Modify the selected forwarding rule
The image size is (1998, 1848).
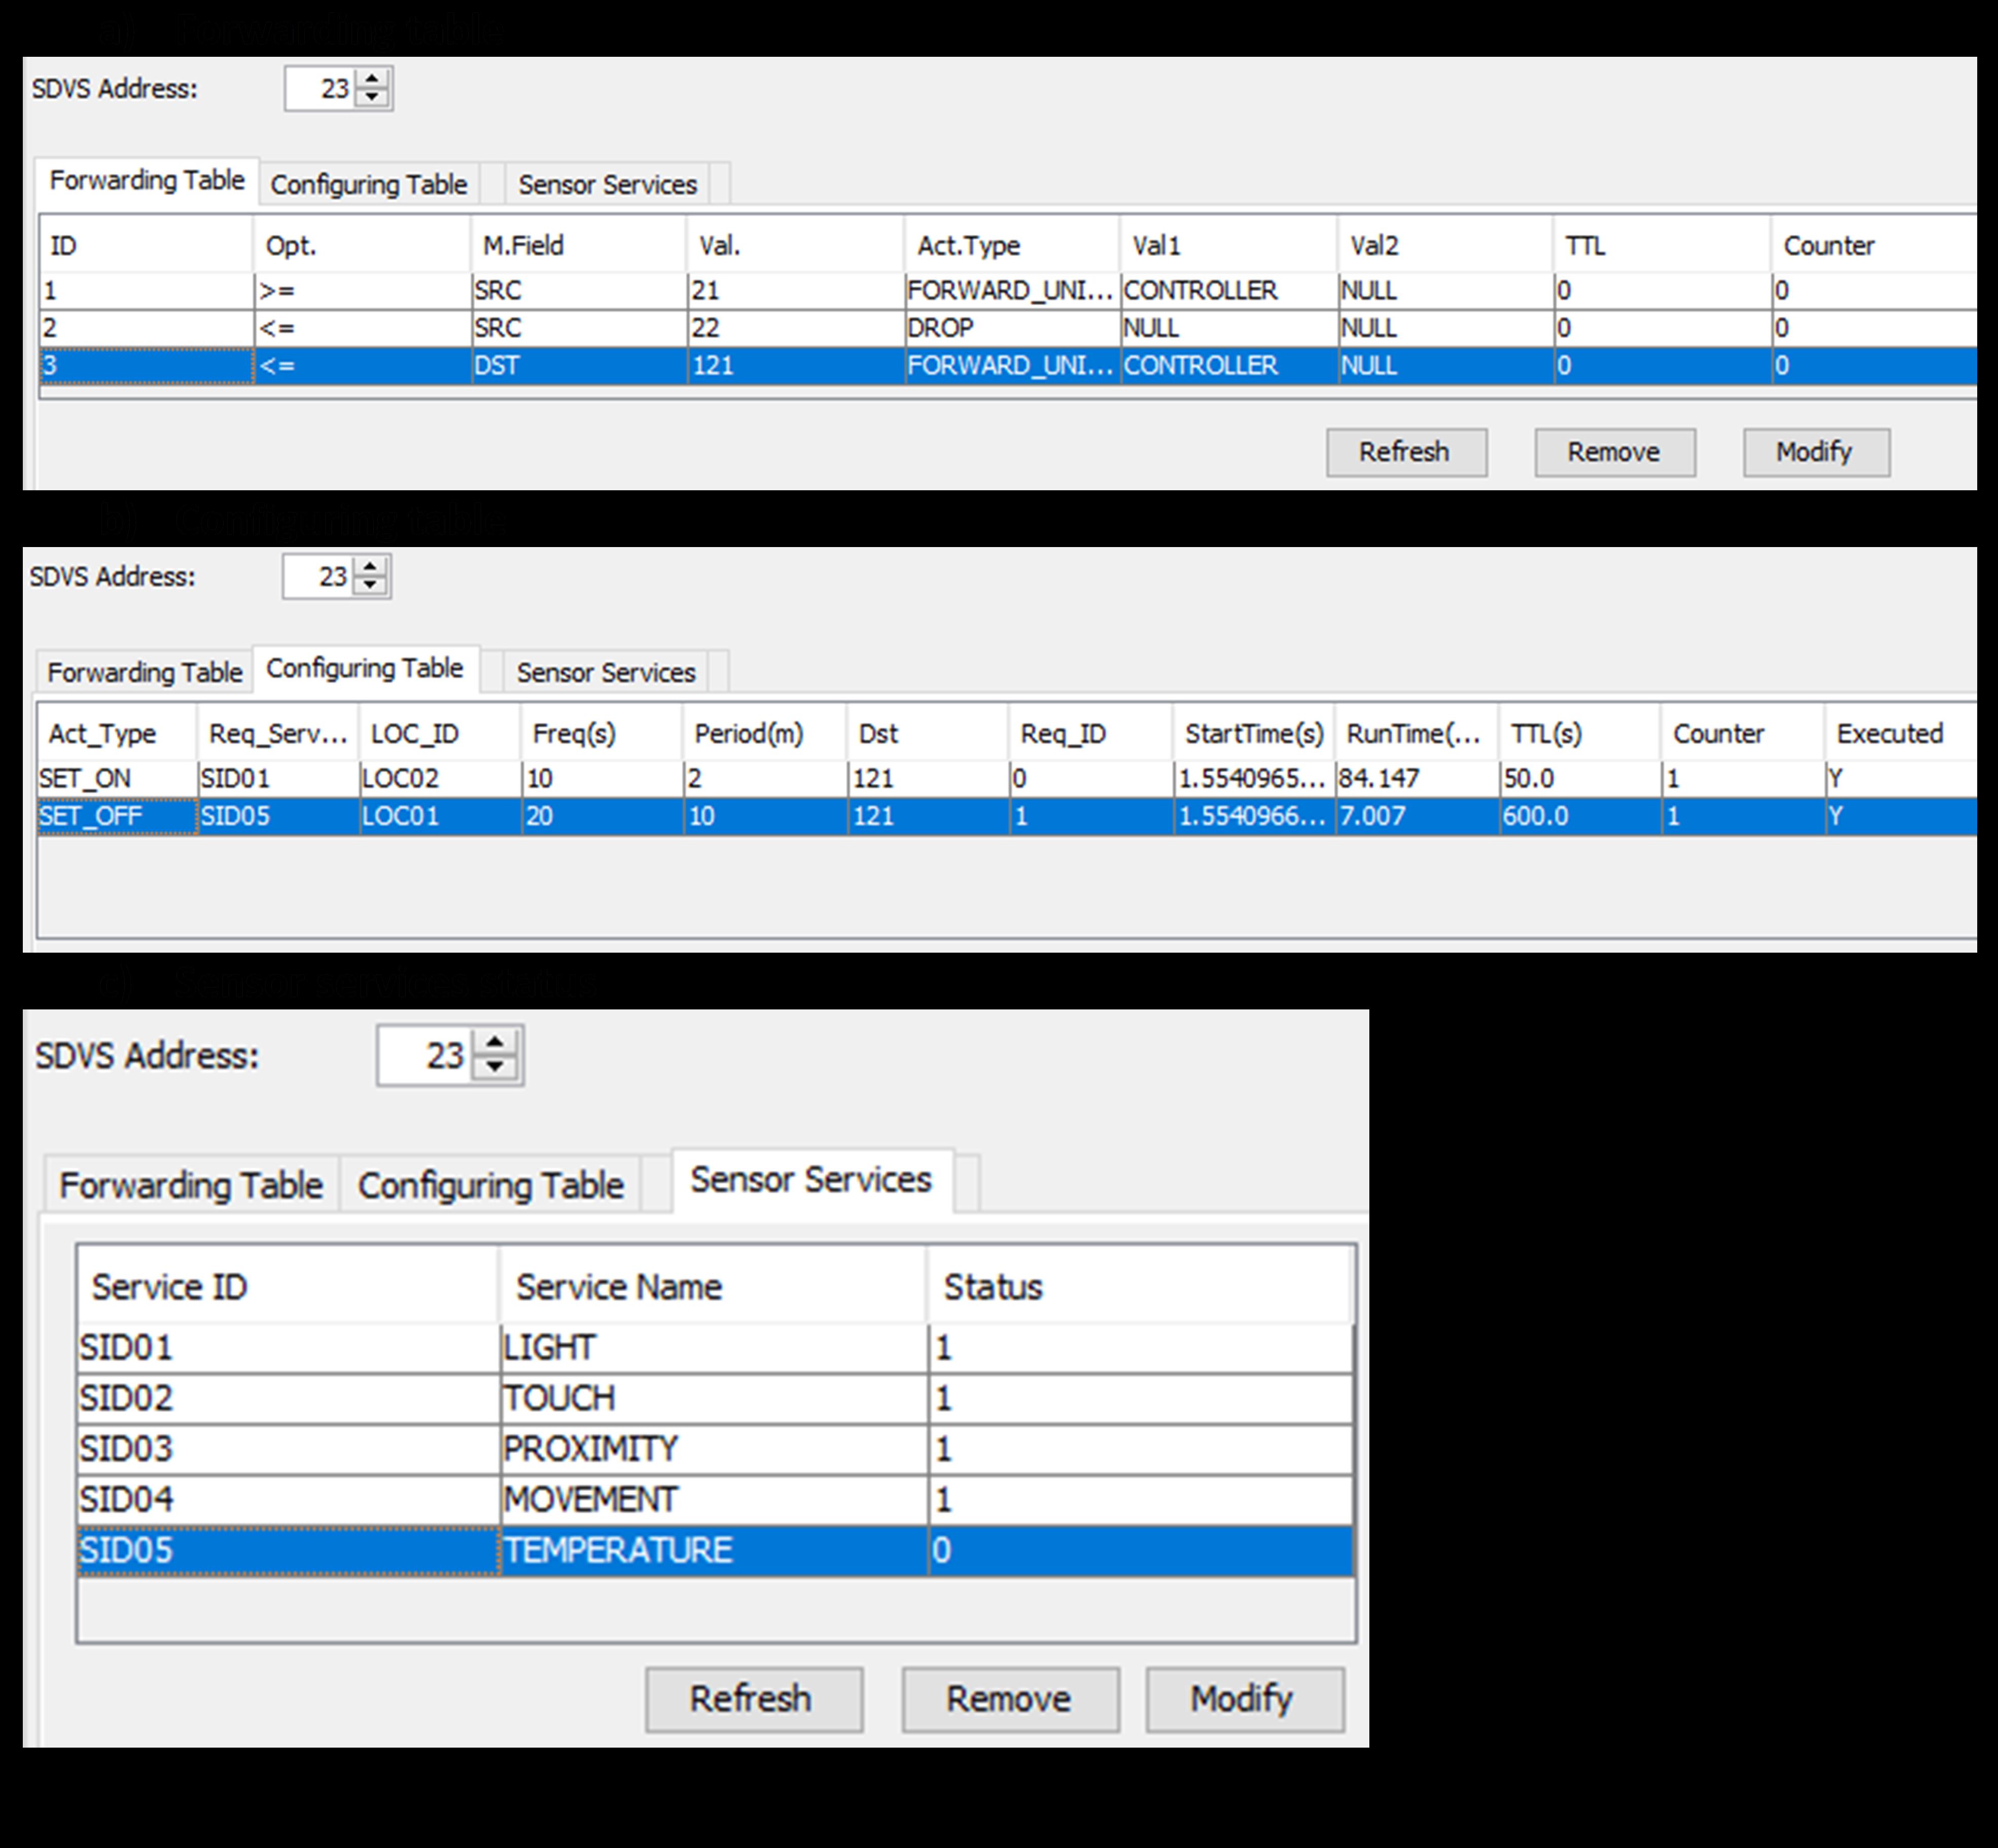tap(1815, 452)
